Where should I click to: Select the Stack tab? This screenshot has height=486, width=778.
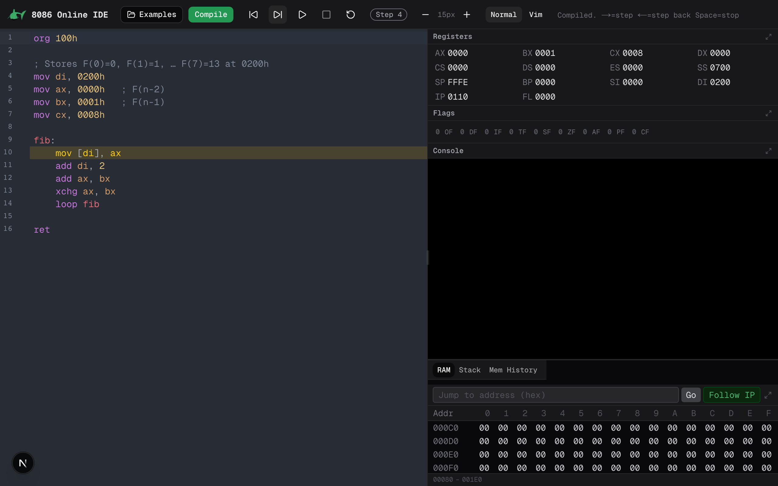[470, 370]
